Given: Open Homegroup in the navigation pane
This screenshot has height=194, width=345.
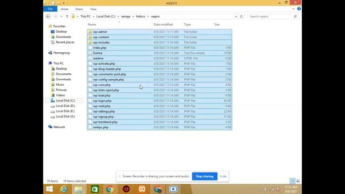Looking at the screenshot, I should click(61, 53).
